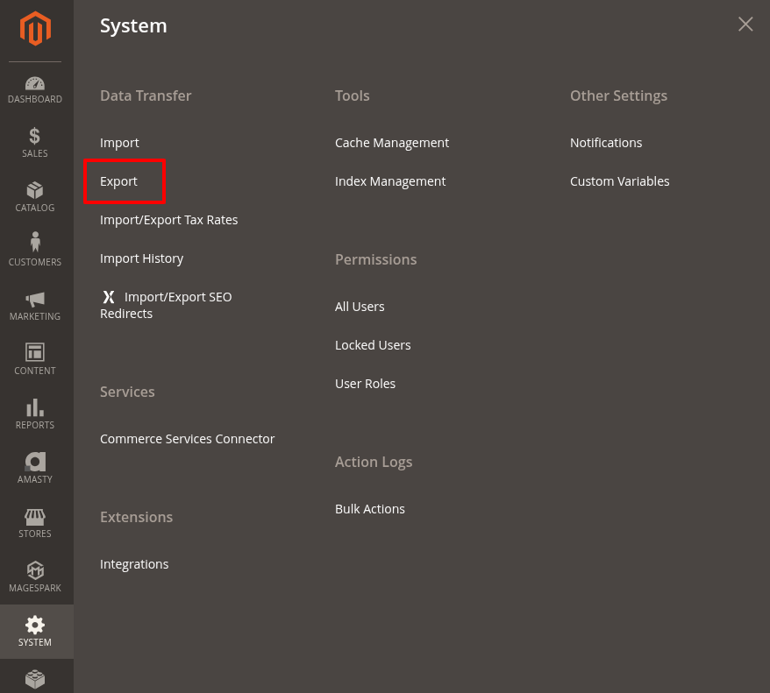Open Notifications under Other Settings

coord(606,143)
